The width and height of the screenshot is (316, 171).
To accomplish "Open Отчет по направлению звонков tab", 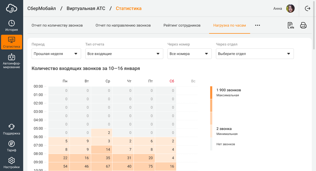I will click(123, 26).
